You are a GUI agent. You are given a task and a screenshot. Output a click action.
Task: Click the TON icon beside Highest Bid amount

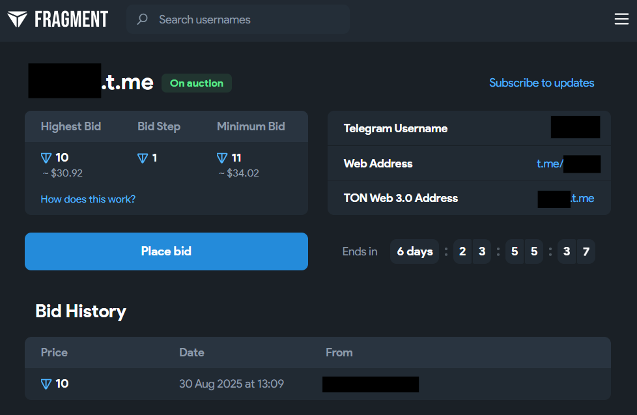tap(46, 158)
